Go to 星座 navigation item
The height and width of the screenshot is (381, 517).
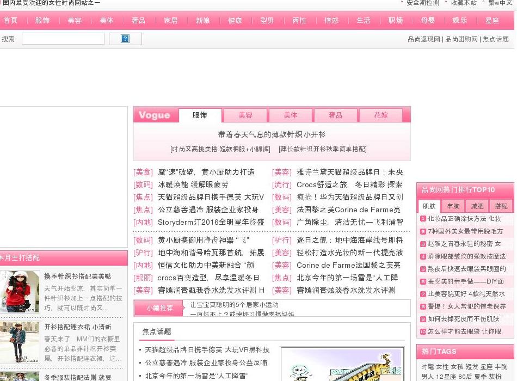click(492, 21)
